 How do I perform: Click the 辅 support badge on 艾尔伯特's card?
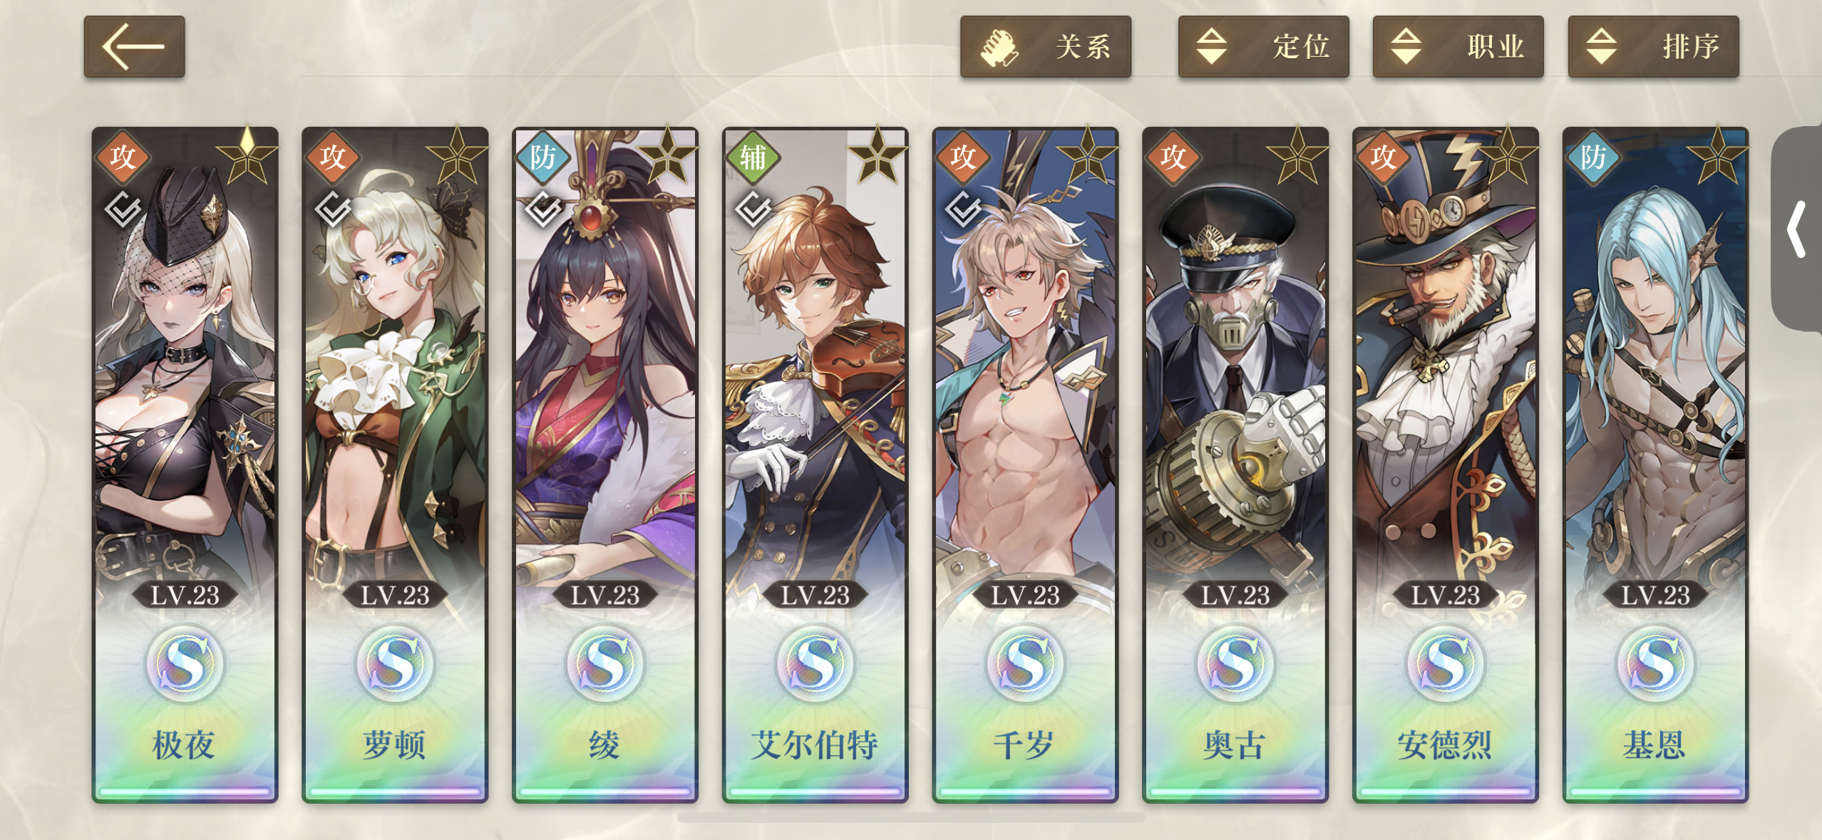click(753, 157)
